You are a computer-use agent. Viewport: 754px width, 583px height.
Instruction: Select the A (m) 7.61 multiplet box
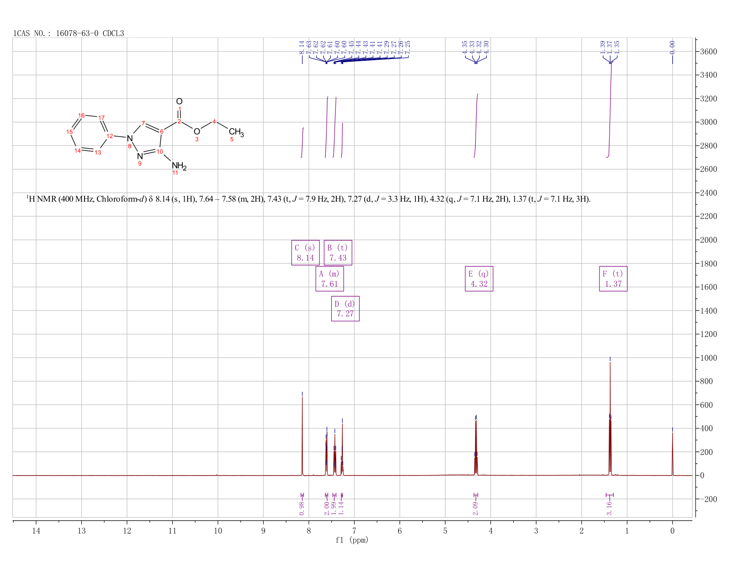tap(329, 278)
